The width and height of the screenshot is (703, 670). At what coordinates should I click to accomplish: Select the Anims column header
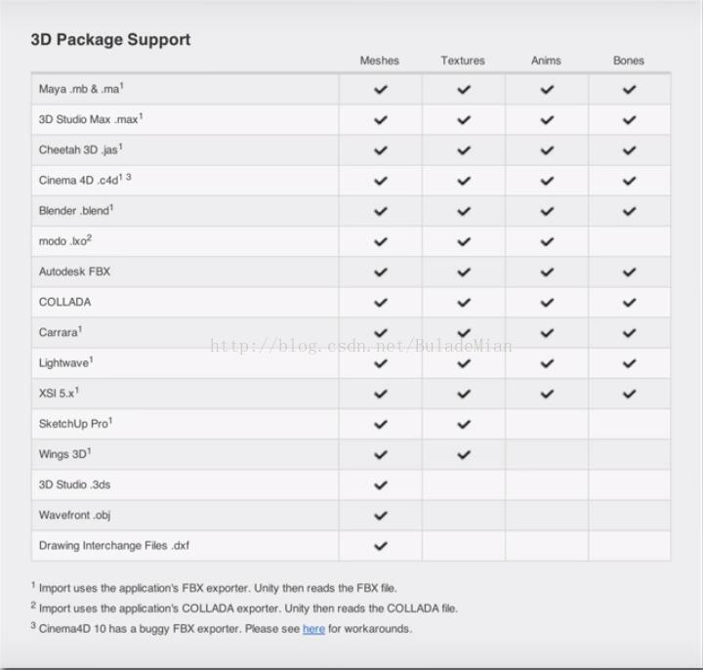[546, 61]
